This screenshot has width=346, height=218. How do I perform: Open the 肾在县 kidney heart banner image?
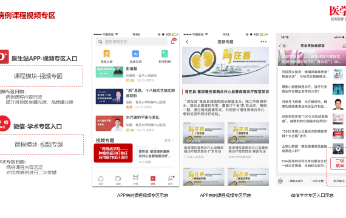pyautogui.click(x=225, y=65)
